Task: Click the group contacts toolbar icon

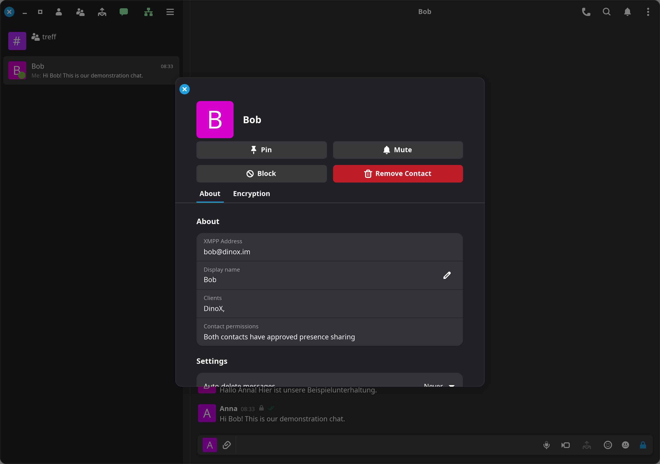Action: (x=80, y=12)
